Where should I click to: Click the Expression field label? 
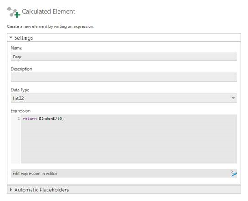coord(21,111)
